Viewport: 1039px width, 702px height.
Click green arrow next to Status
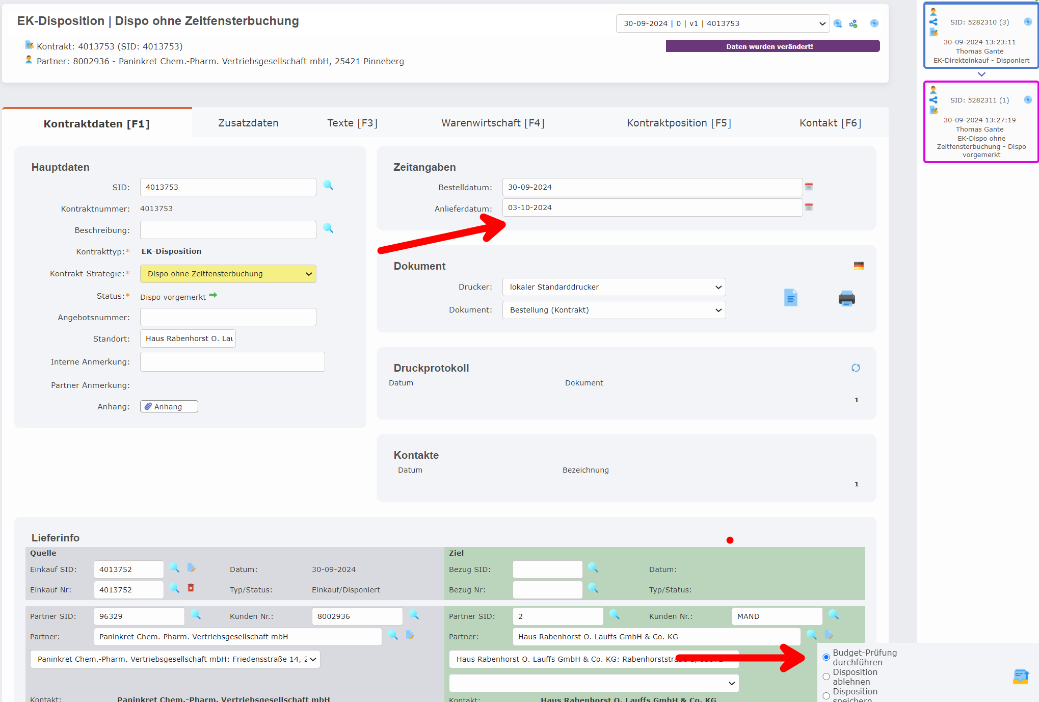pyautogui.click(x=213, y=295)
